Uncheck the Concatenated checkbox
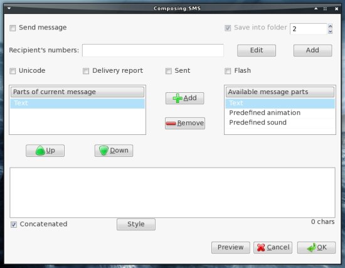 point(14,225)
